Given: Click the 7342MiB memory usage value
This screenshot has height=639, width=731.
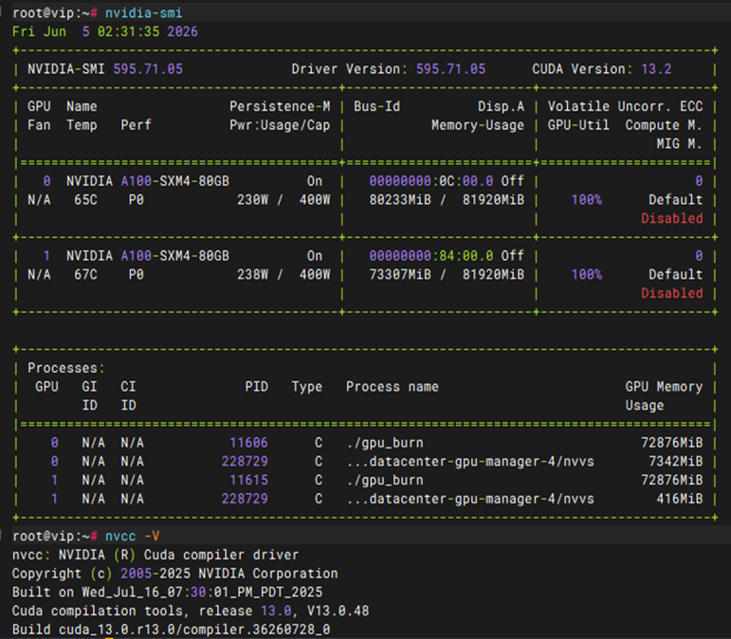Looking at the screenshot, I should click(675, 462).
